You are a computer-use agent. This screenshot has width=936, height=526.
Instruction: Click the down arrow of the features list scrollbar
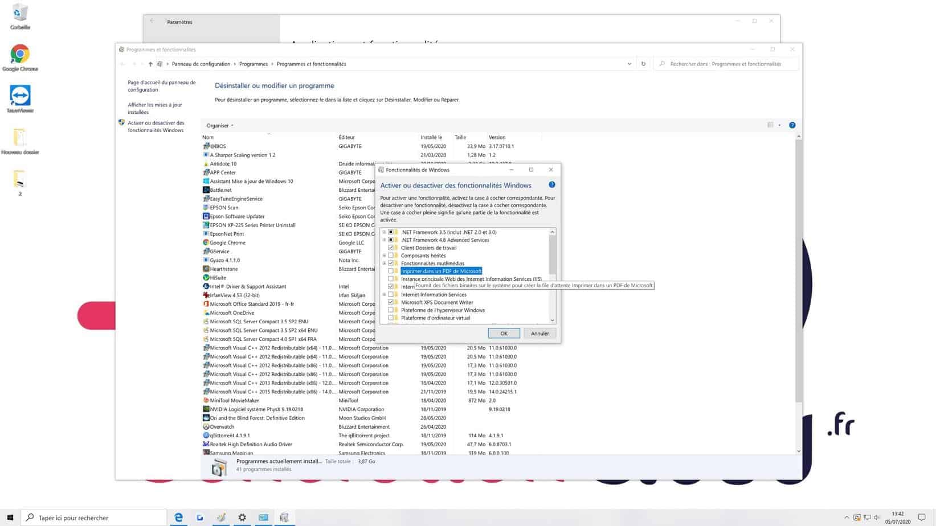[x=552, y=320]
